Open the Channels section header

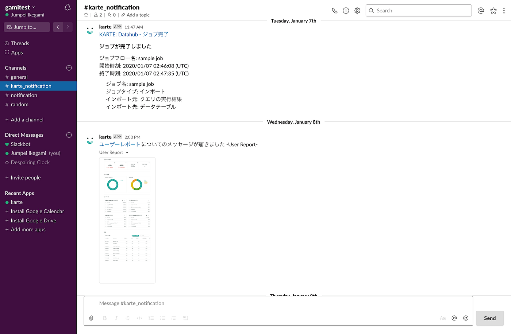point(16,68)
